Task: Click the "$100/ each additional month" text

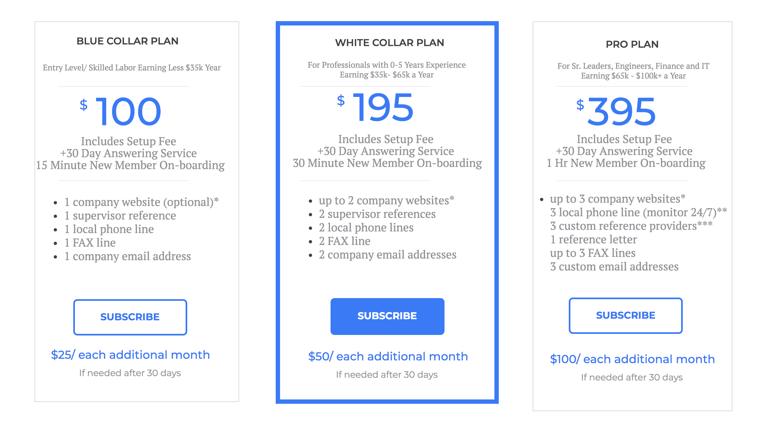Action: coord(632,359)
